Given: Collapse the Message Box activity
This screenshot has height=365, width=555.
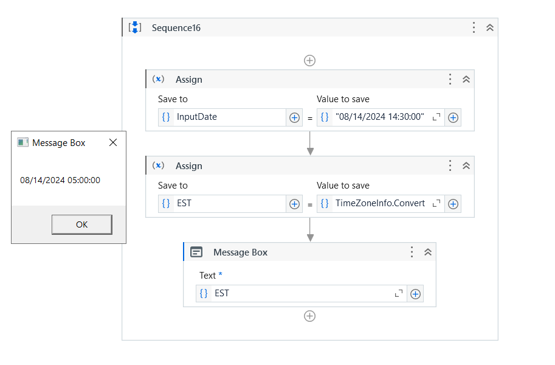Looking at the screenshot, I should point(428,252).
